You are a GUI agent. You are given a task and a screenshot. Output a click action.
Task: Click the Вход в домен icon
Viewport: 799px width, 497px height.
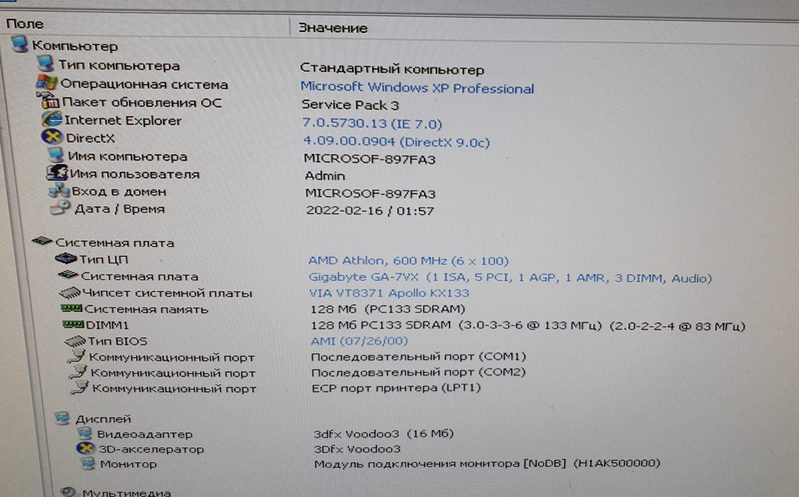point(59,190)
